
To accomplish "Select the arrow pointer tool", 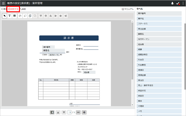I will 5,16.
